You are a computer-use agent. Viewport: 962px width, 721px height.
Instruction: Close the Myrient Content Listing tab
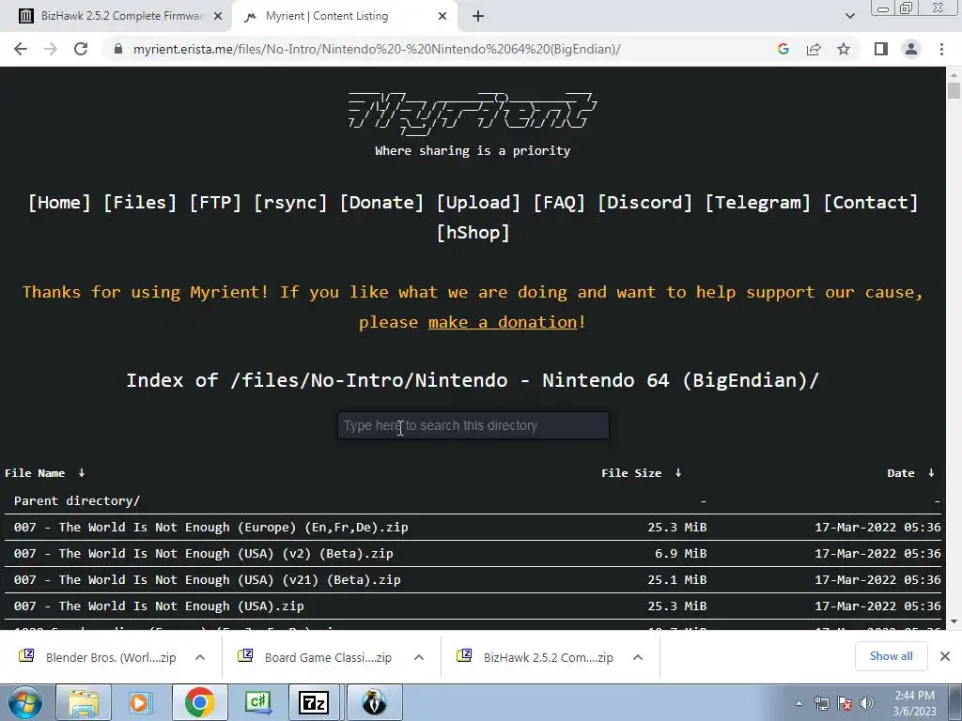tap(442, 17)
